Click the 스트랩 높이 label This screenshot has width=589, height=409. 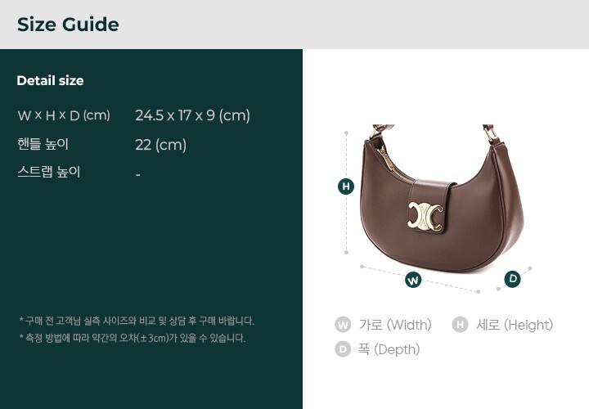pyautogui.click(x=49, y=172)
